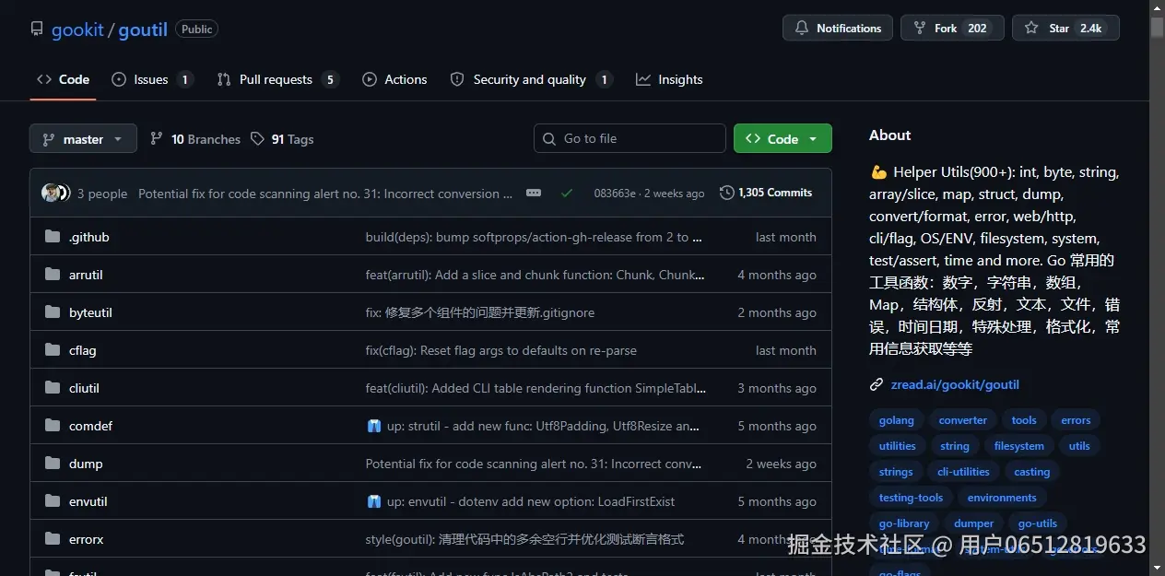The height and width of the screenshot is (576, 1165).
Task: Select the filesystem topic tag
Action: (1019, 446)
